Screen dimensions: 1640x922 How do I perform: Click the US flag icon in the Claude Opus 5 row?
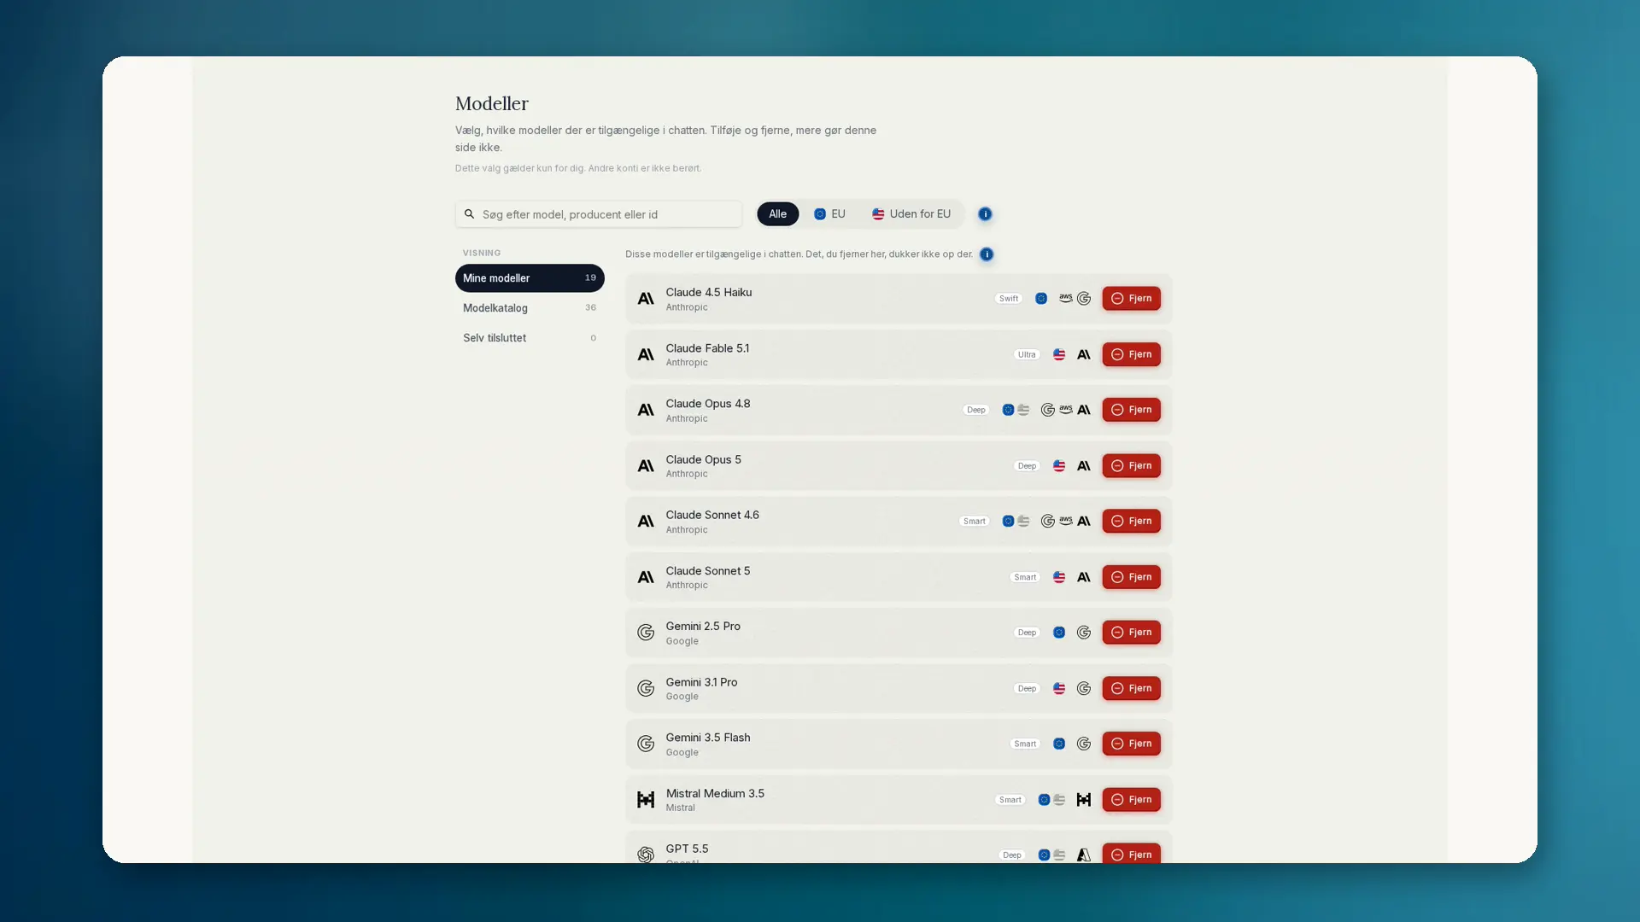1059,466
